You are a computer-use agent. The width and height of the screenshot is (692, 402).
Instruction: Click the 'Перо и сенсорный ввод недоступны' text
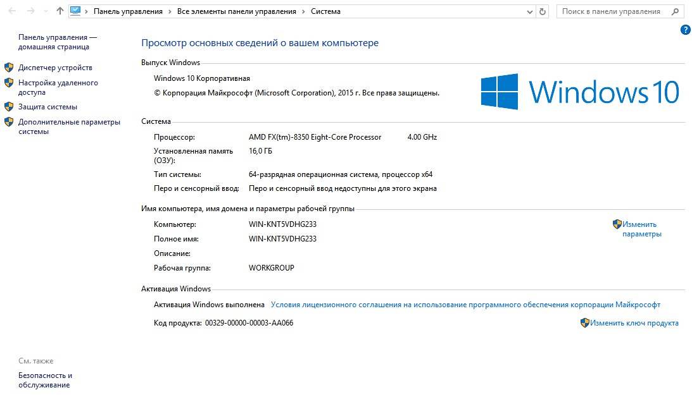pos(343,188)
